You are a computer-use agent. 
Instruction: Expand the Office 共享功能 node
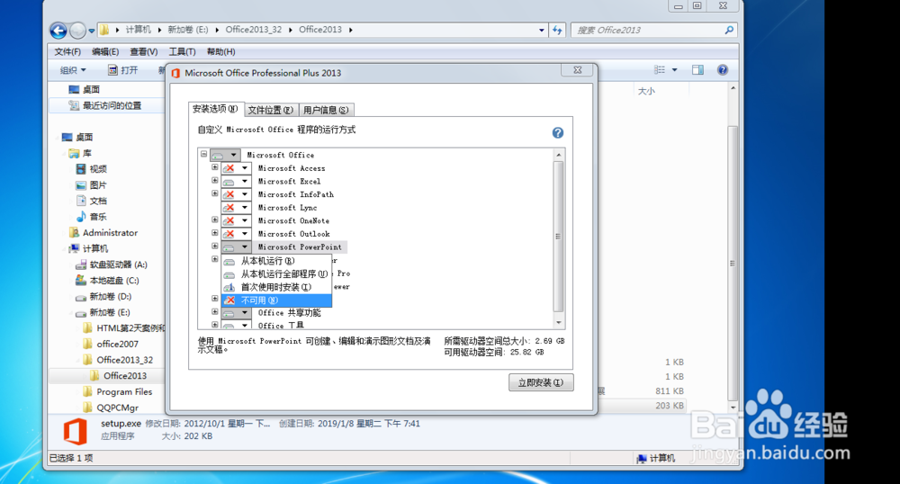(x=215, y=312)
